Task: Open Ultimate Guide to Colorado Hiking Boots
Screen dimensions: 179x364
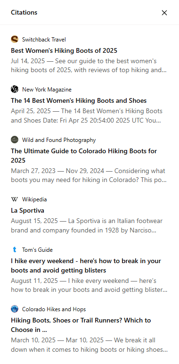Action: [x=84, y=156]
